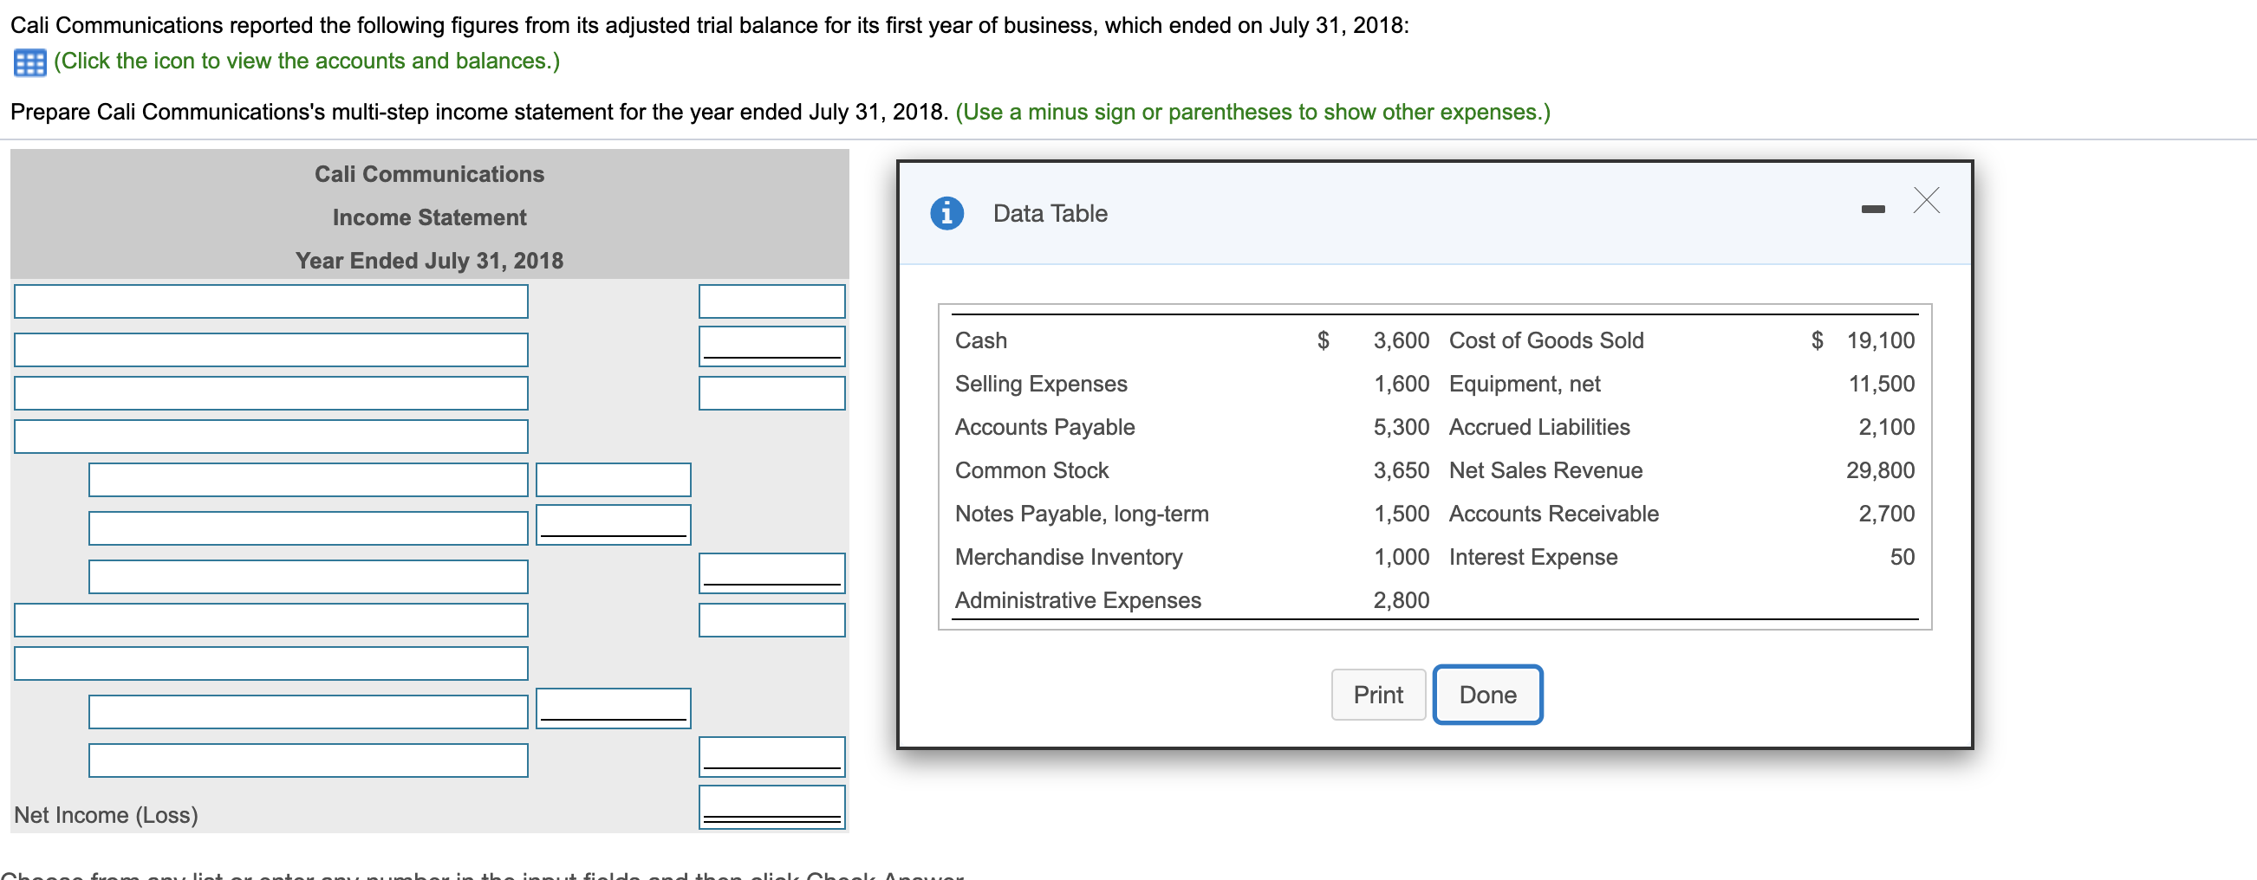Click the Year Ended July 31, 2018 heading

tap(429, 261)
